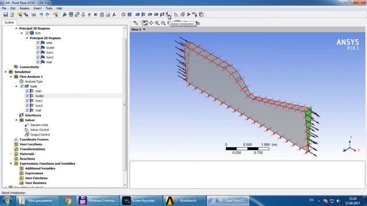The width and height of the screenshot is (367, 206).
Task: Click the Undo arrow in the toolbar
Action: (41, 14)
